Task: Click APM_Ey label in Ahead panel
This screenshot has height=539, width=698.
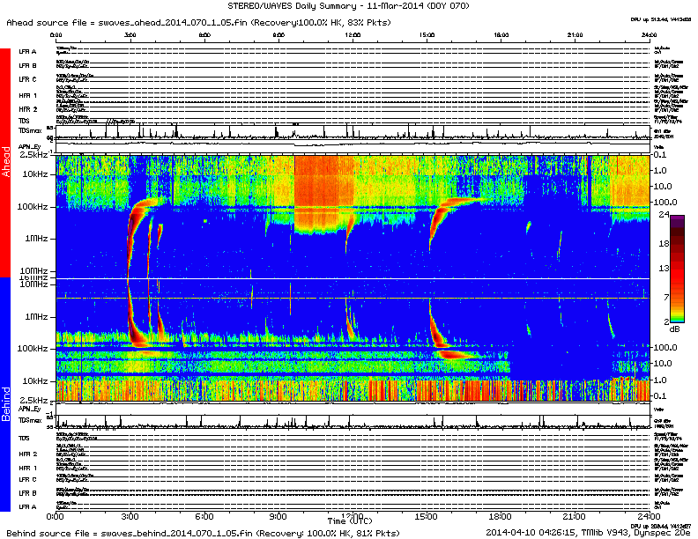Action: pos(29,147)
